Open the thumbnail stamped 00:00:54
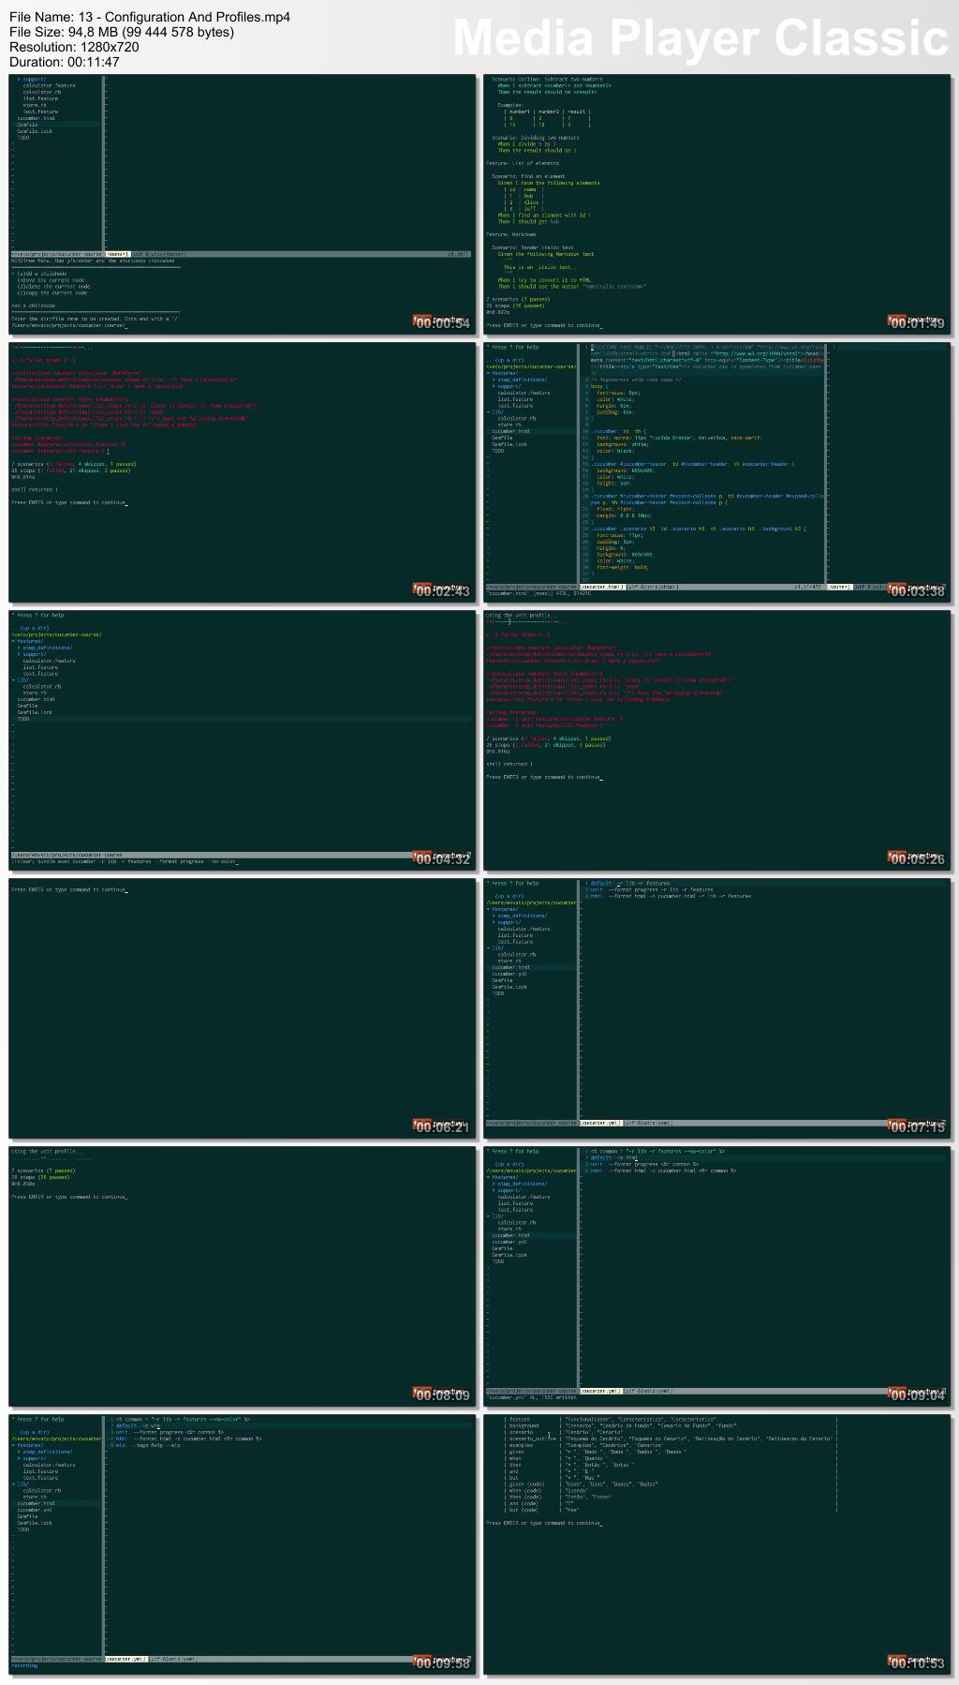 coord(243,202)
